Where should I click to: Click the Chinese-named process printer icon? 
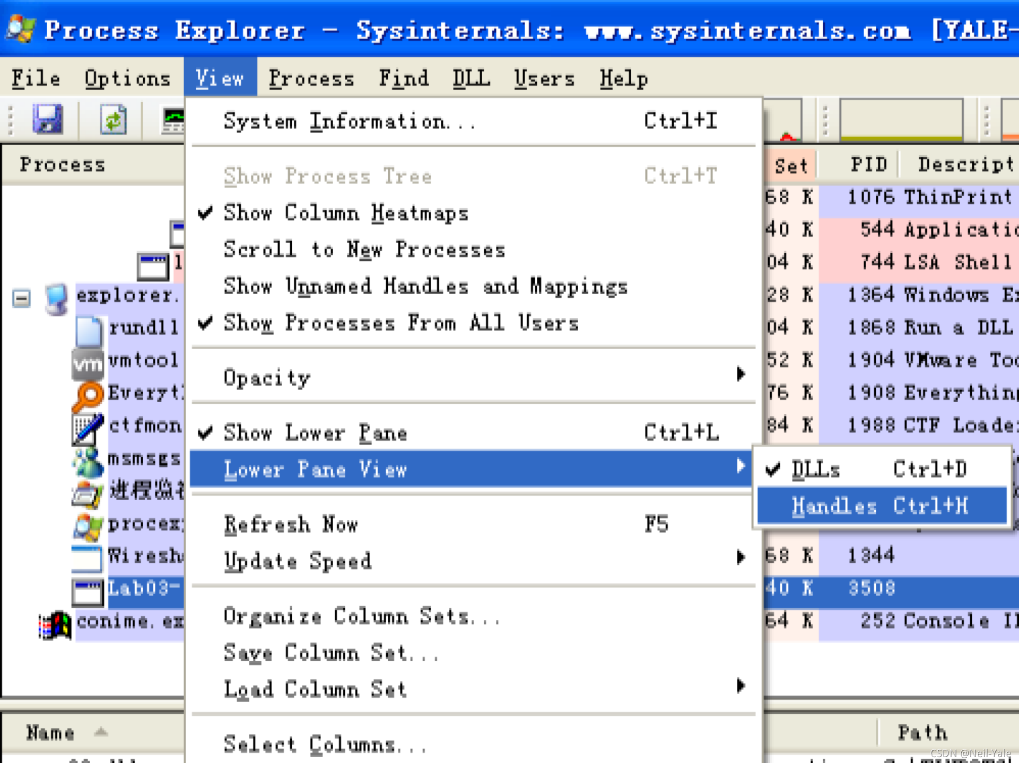pyautogui.click(x=88, y=494)
